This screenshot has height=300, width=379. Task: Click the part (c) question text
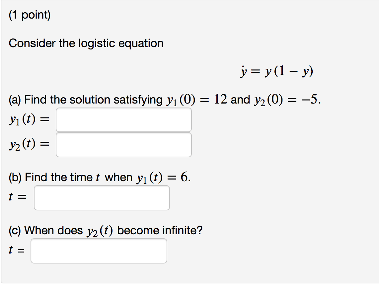coord(106,230)
